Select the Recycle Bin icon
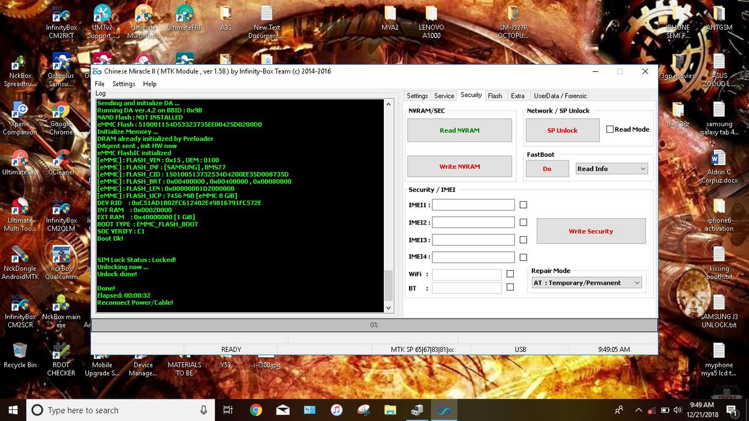749x421 pixels. point(20,356)
